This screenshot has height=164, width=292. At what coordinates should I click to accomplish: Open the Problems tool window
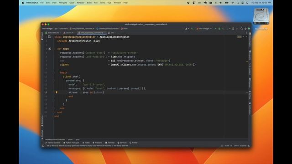(97, 143)
